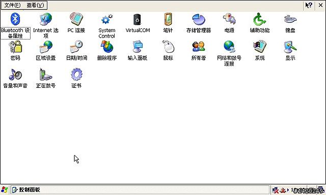The width and height of the screenshot is (326, 195).
Task: Open the 系统 system applet
Action: pos(260,47)
